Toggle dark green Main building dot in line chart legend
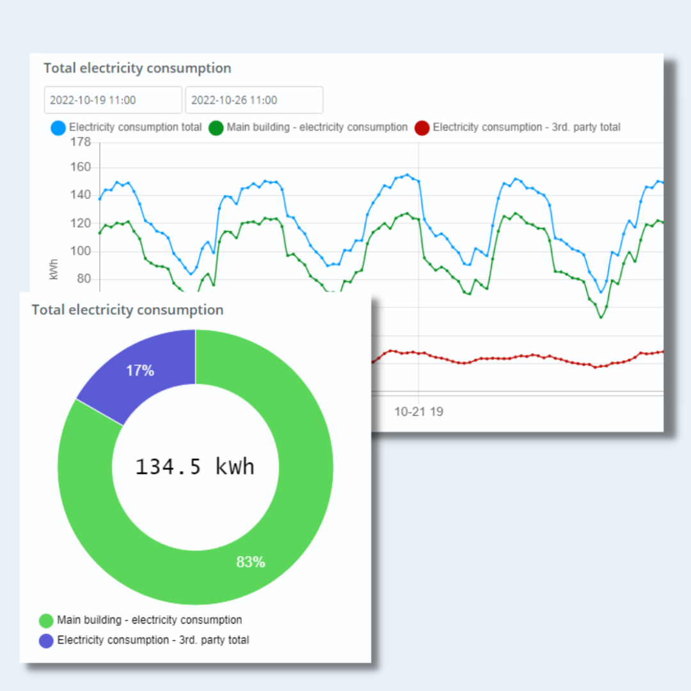This screenshot has width=691, height=691. point(216,128)
